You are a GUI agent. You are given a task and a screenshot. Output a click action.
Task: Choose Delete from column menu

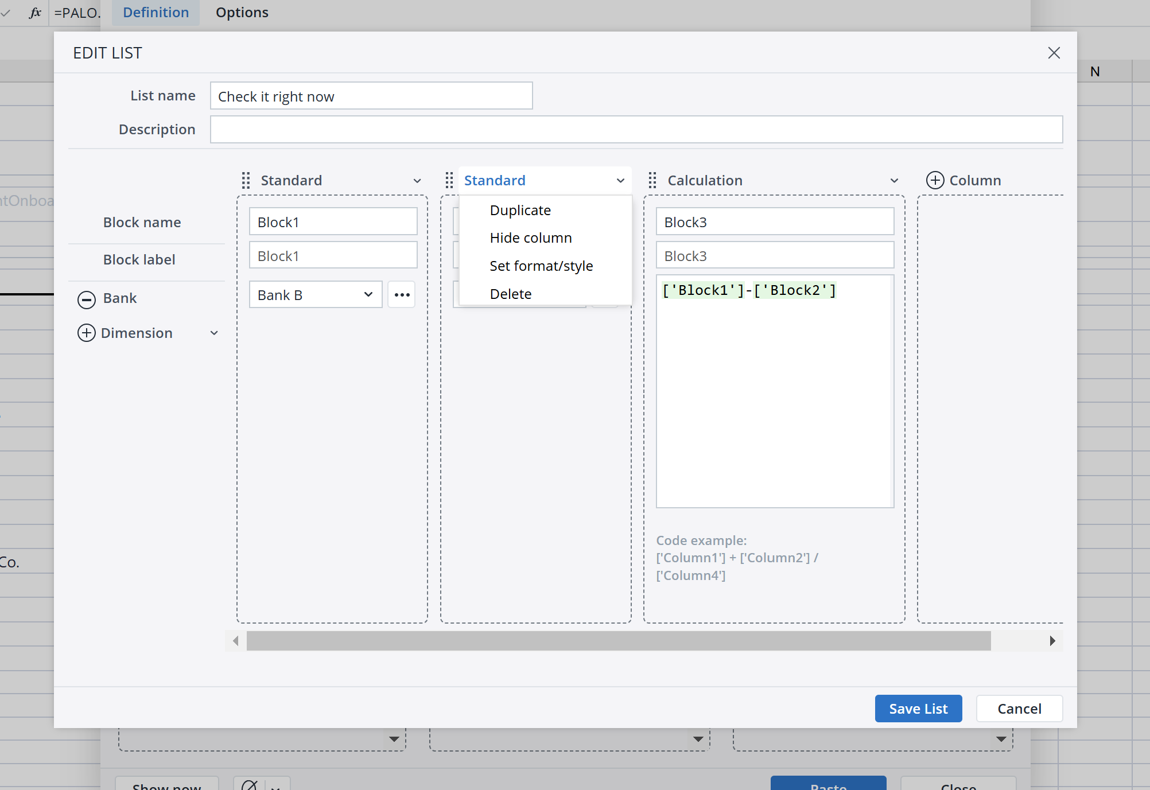point(510,294)
